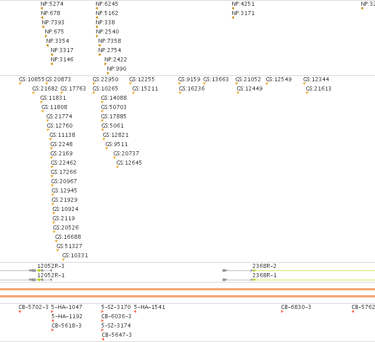Select GS:21052 feature label
This screenshot has width=375, height=342.
(248, 79)
